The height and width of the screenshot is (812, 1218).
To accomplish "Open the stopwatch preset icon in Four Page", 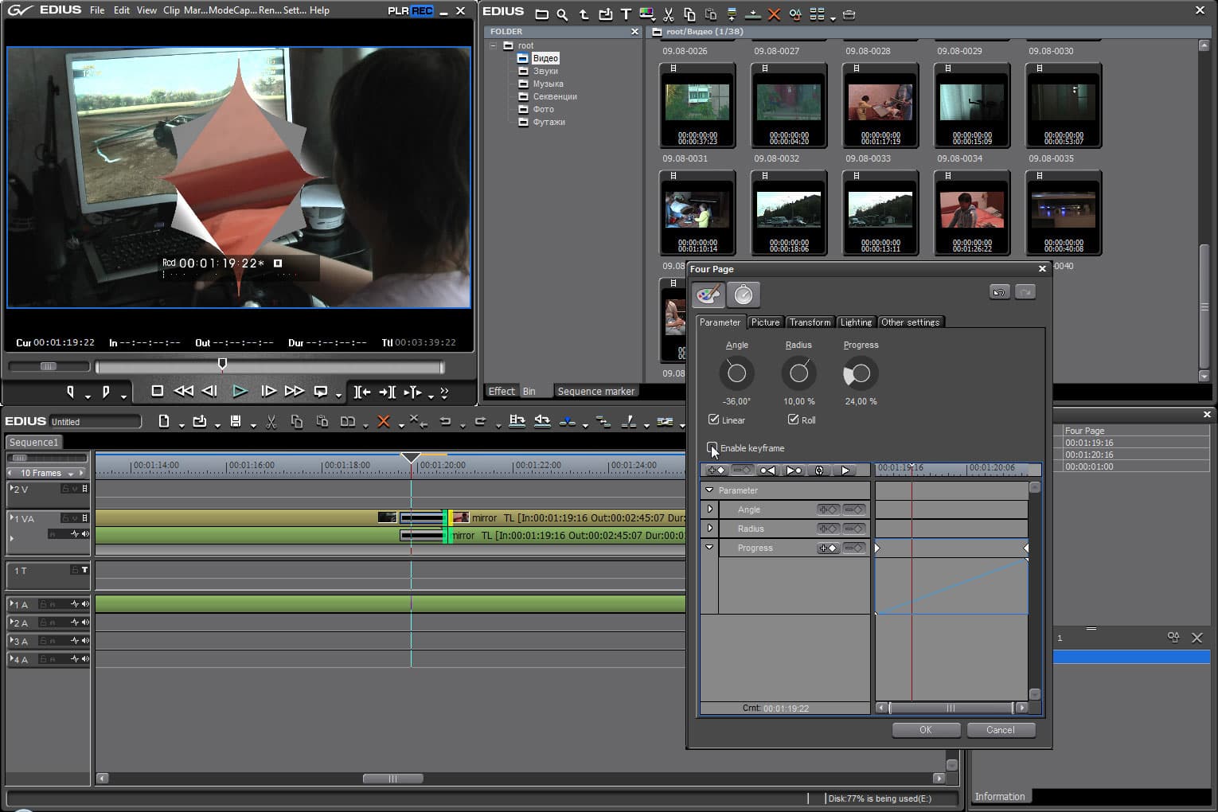I will click(743, 295).
